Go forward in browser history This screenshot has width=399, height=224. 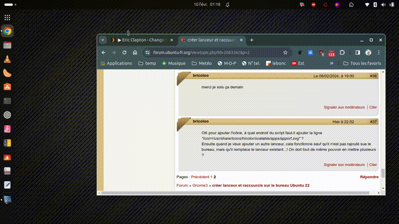point(114,53)
